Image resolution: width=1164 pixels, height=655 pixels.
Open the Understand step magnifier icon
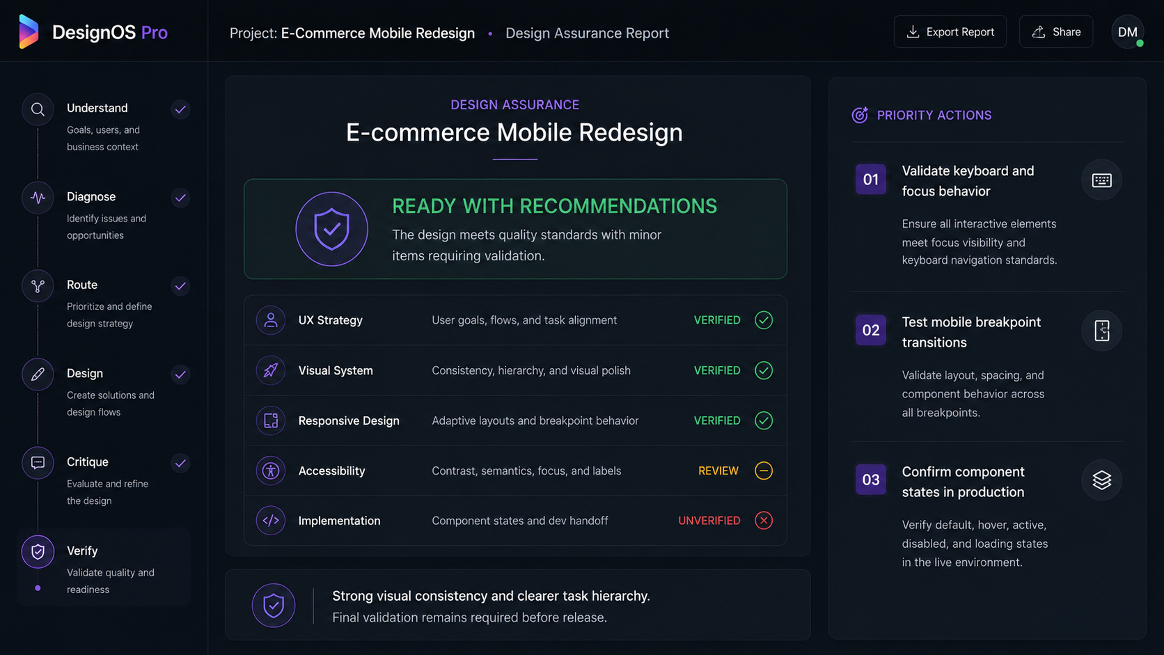pyautogui.click(x=38, y=109)
